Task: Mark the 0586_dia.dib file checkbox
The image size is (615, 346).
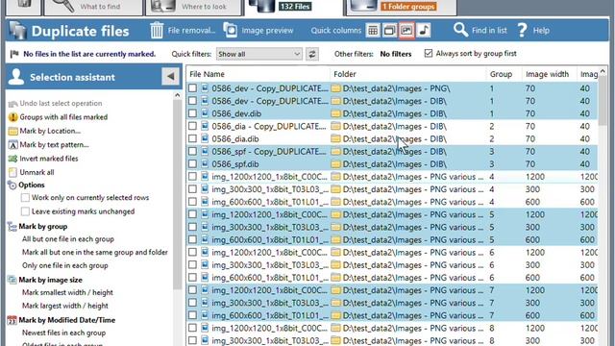Action: (192, 138)
